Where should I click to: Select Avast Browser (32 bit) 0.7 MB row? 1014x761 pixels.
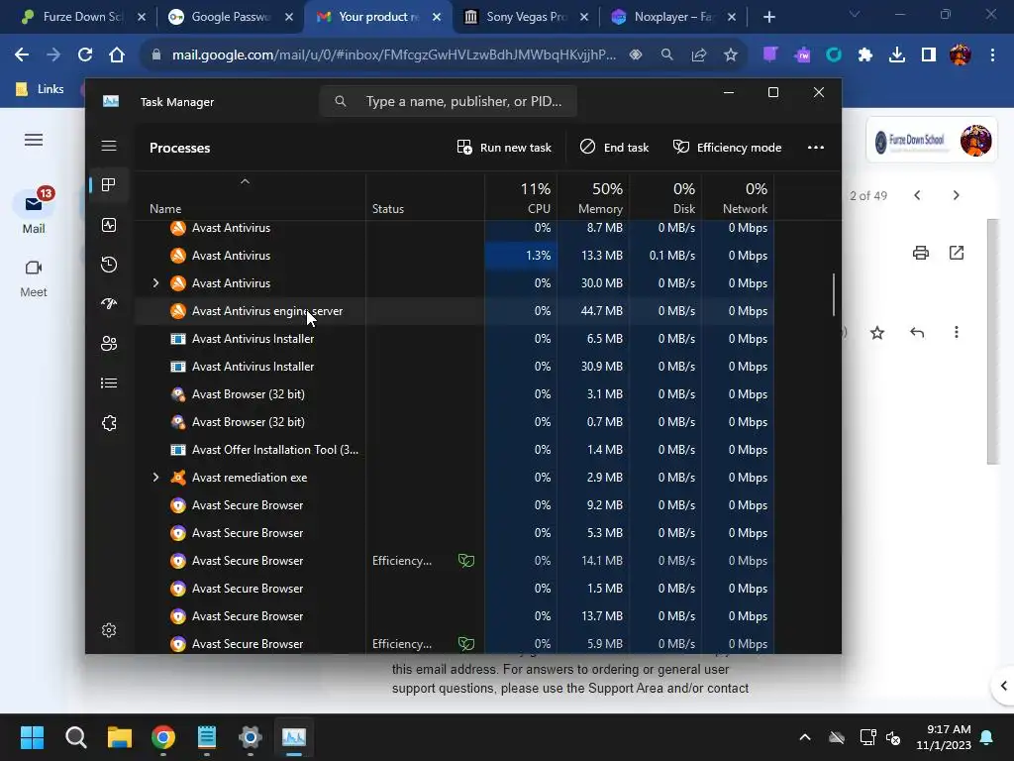[455, 422]
